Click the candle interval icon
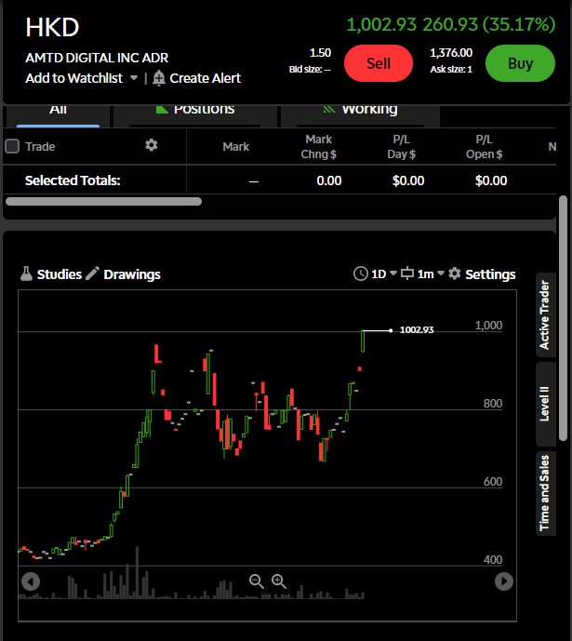 click(407, 274)
